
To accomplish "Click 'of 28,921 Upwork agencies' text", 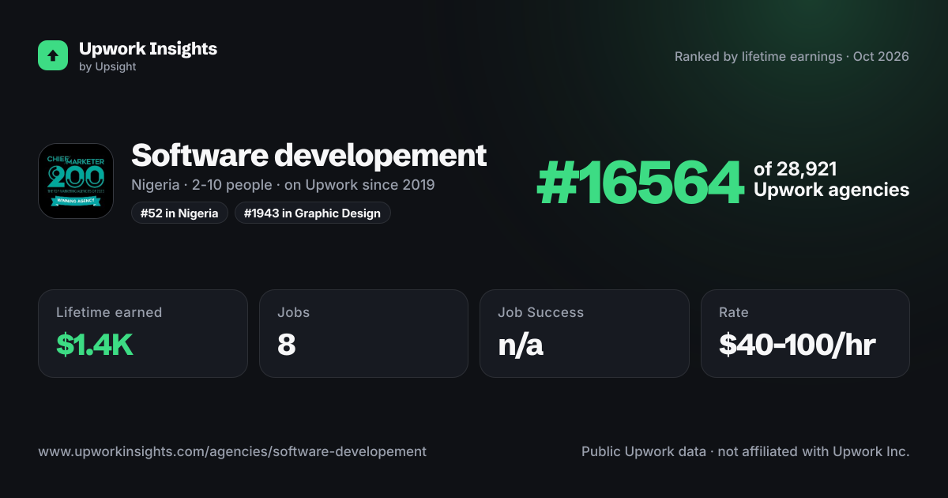I will 831,179.
